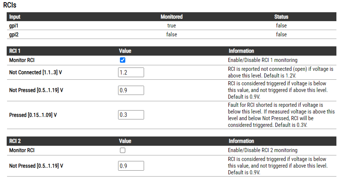Select the gpi2 input row label
Image resolution: width=339 pixels, height=181 pixels.
14,34
